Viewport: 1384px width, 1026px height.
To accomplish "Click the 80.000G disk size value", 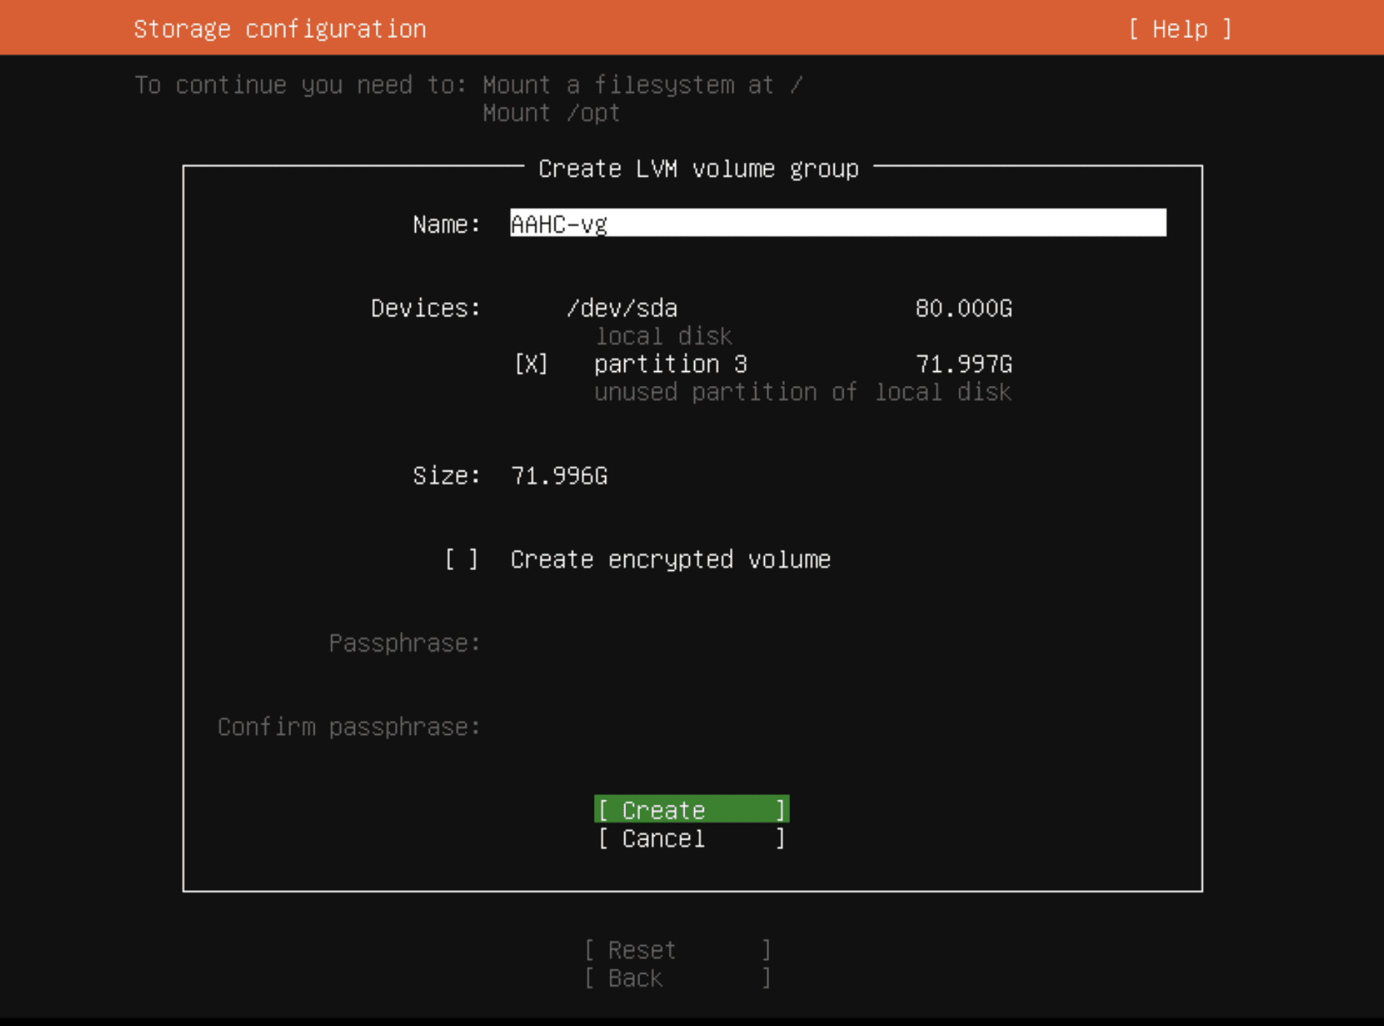I will (963, 308).
